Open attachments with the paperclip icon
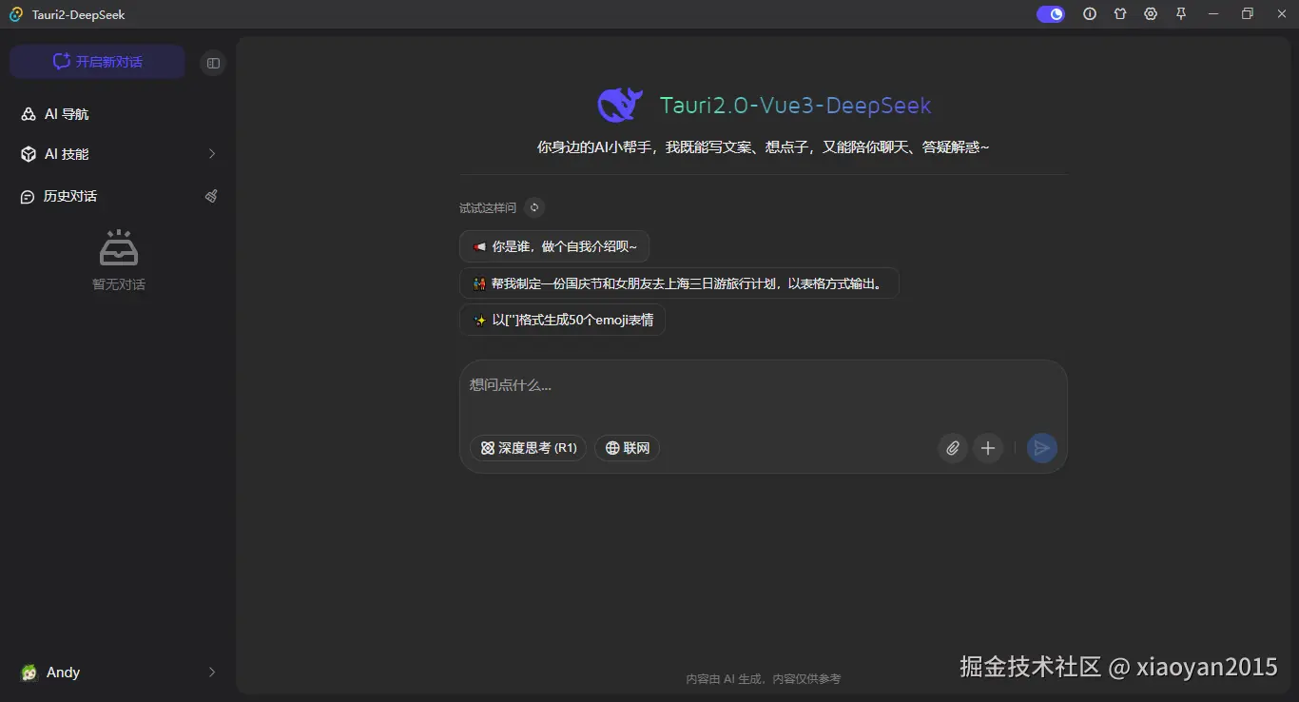The width and height of the screenshot is (1299, 702). point(952,448)
